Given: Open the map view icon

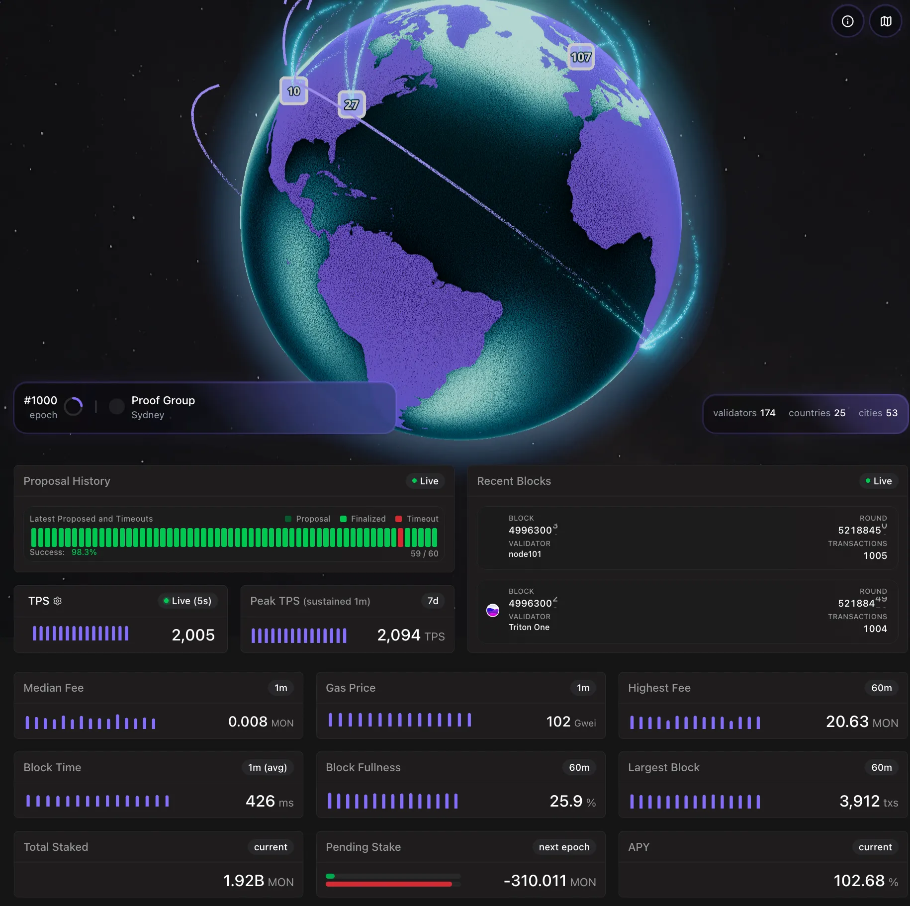Looking at the screenshot, I should [886, 21].
